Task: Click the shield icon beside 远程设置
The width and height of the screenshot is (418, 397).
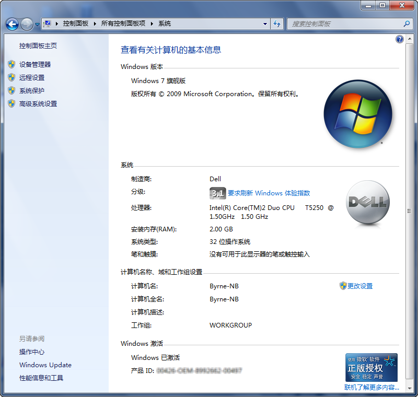Action: tap(11, 77)
